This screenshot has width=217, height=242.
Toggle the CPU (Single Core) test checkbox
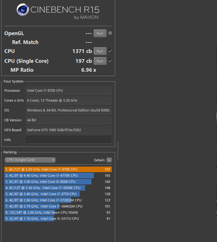tap(110, 61)
